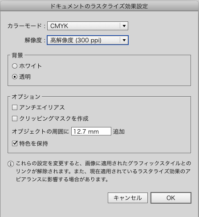Click the 12.7 mm input field
This screenshot has height=217, width=199.
coord(91,131)
